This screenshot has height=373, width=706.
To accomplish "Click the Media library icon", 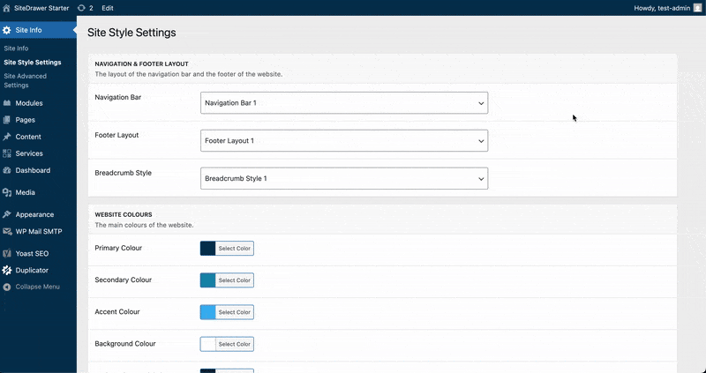I will (7, 192).
